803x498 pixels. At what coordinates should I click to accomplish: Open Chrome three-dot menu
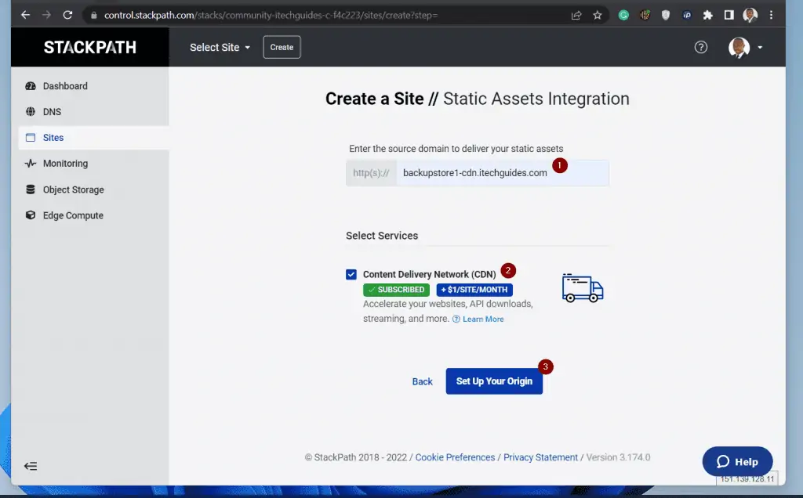pyautogui.click(x=771, y=16)
